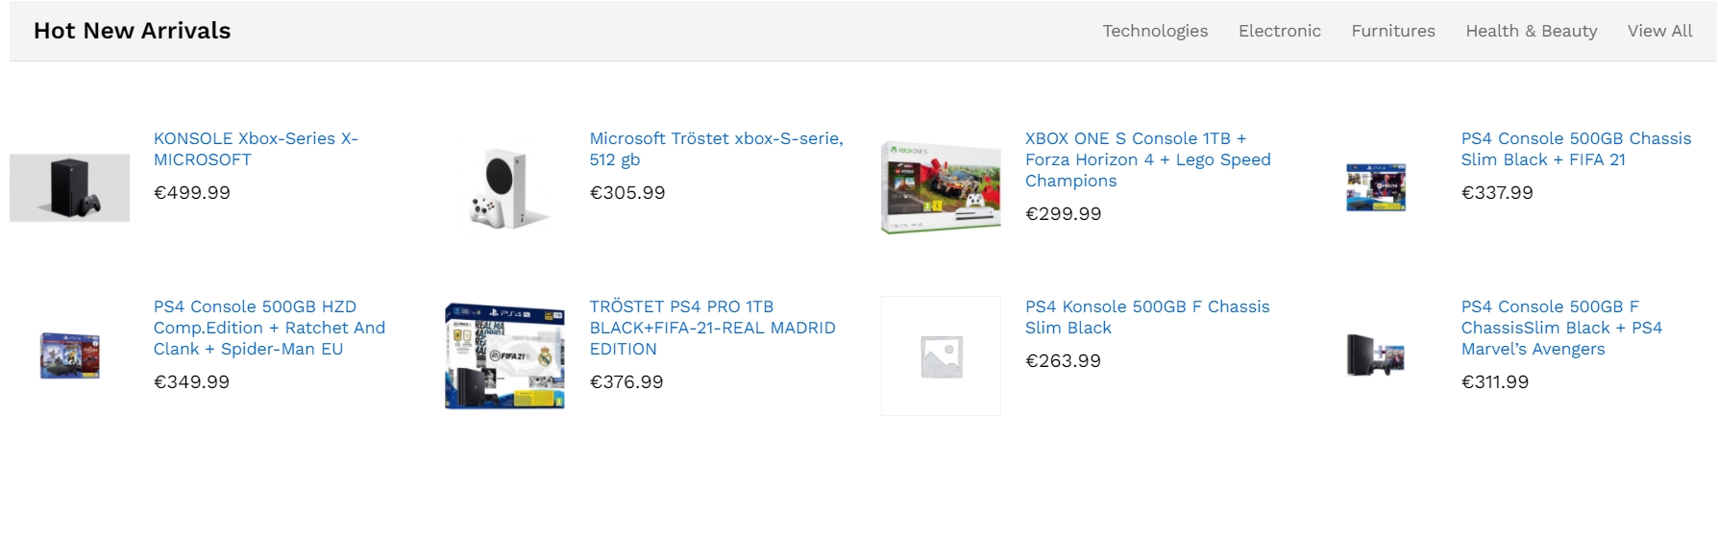Open the KONSOLE Xbox-Series X-MICROSOFT link

256,149
